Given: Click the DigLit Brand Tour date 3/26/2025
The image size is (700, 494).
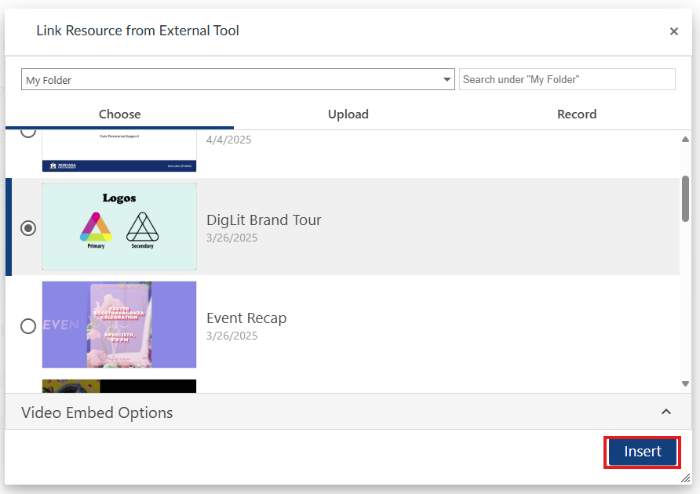Looking at the screenshot, I should tap(232, 238).
